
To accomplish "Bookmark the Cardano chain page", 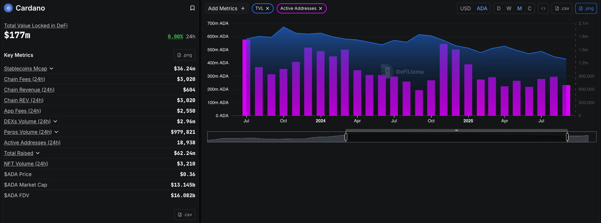I will pos(192,8).
